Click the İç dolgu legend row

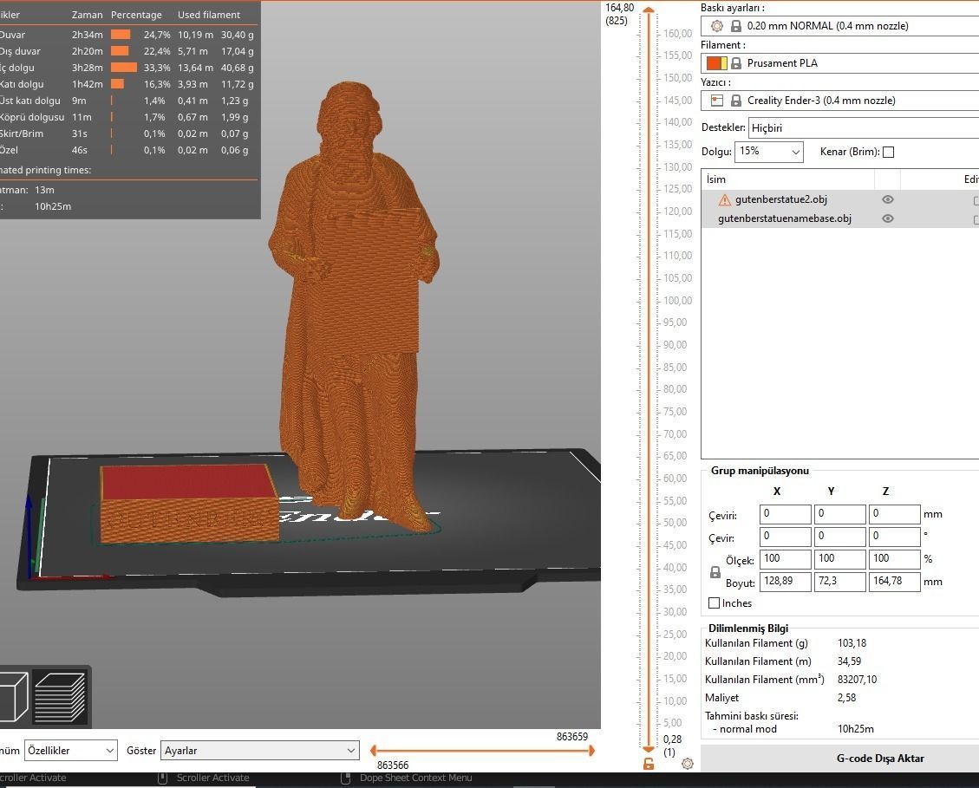click(128, 68)
